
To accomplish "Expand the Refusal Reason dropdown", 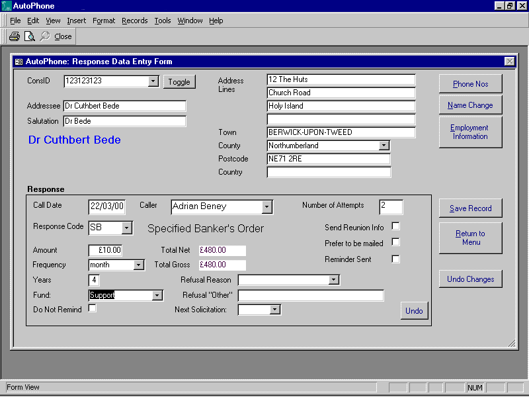I will point(334,280).
